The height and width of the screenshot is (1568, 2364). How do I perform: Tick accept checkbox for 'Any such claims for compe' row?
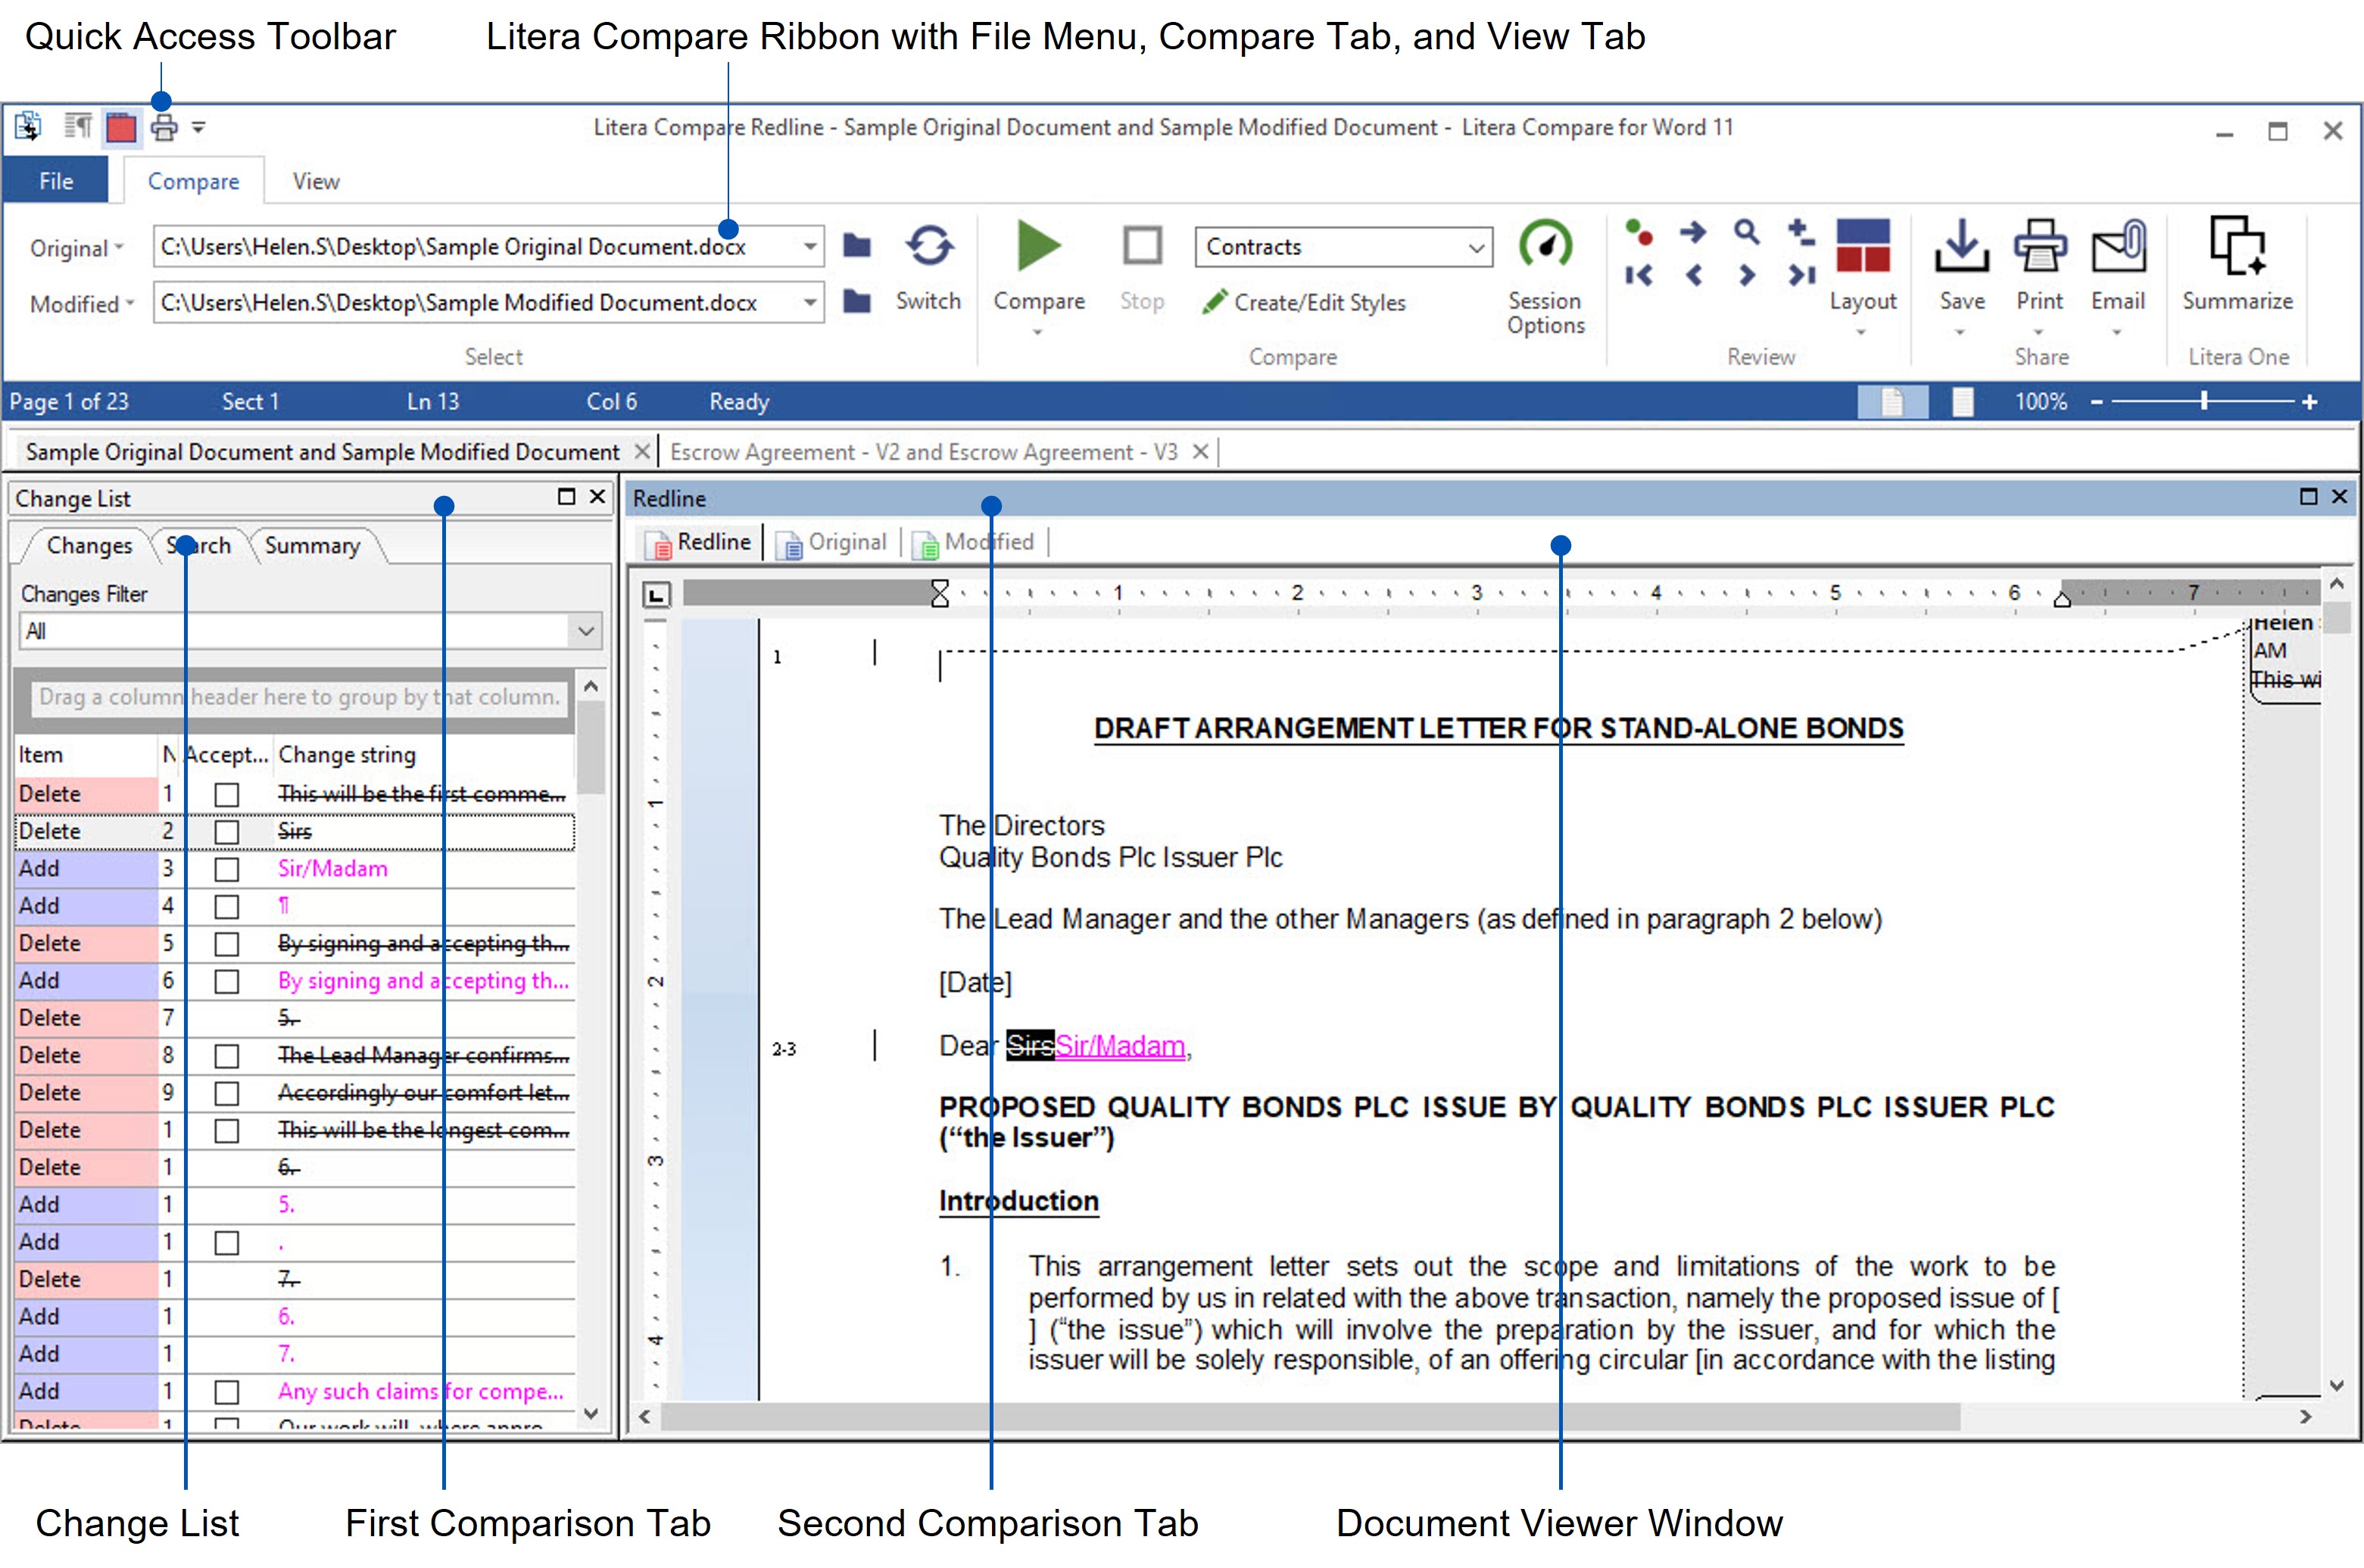227,1392
